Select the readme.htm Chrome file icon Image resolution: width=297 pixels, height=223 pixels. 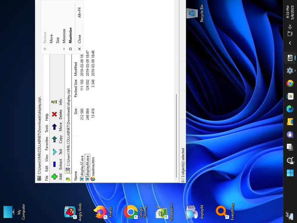(x=93, y=179)
